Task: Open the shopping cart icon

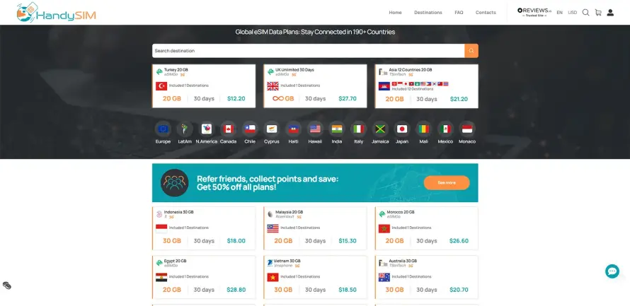Action: coord(598,13)
